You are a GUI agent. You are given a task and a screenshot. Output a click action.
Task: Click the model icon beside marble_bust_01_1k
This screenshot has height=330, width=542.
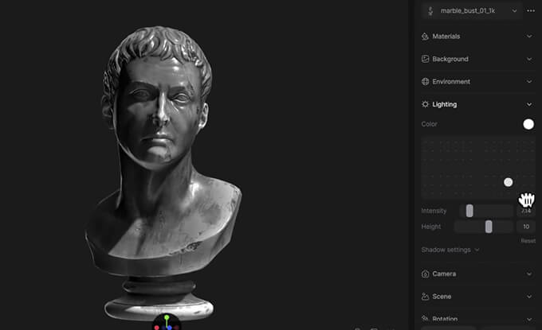point(430,11)
